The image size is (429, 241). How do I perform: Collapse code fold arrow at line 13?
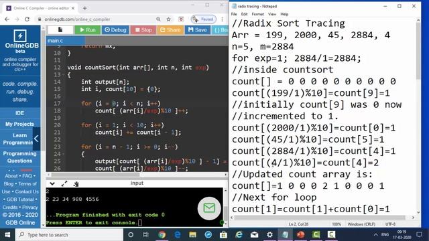click(63, 74)
